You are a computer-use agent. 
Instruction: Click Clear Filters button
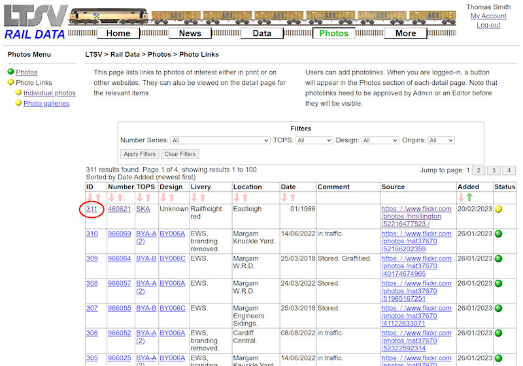pos(180,154)
